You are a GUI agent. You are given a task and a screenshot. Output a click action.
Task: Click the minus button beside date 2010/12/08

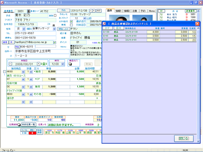pos(91,11)
